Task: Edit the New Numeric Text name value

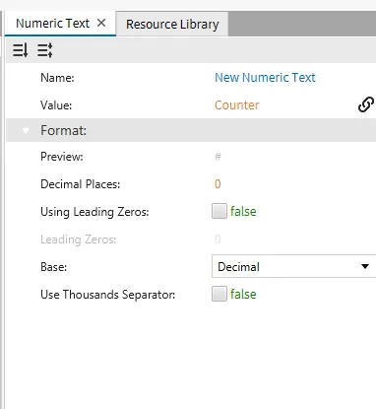Action: tap(265, 78)
